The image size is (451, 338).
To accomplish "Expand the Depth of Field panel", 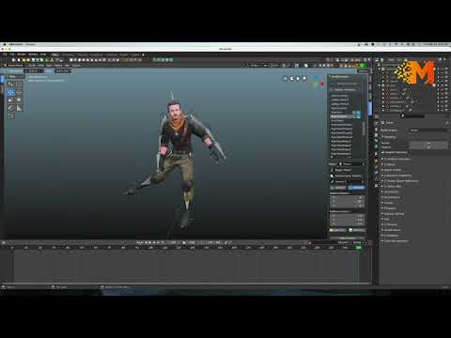I will click(392, 170).
